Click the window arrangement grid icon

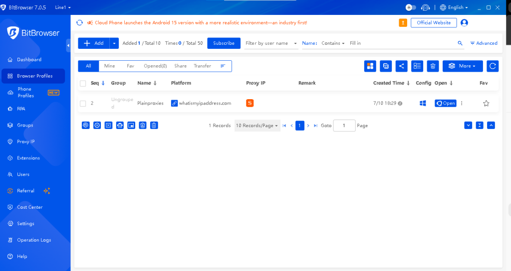click(370, 66)
